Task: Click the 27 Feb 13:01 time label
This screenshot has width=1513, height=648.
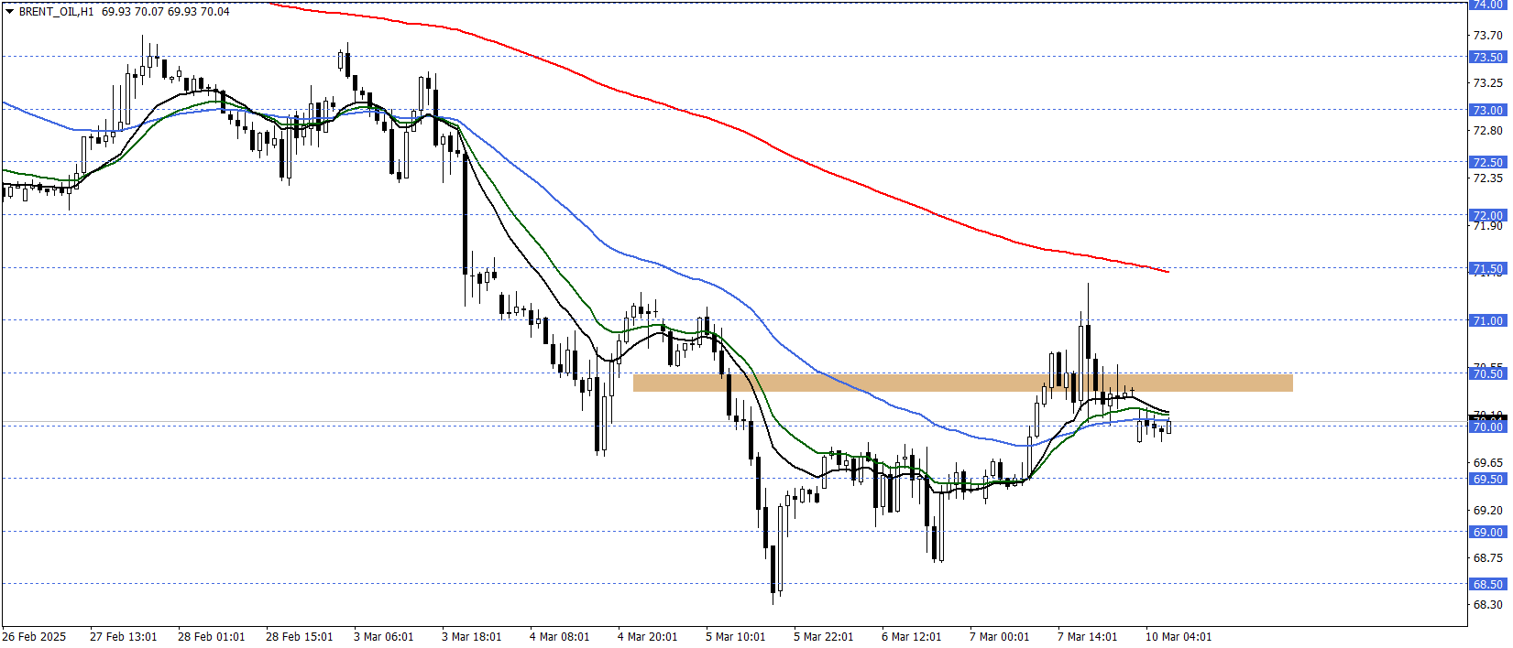Action: (124, 636)
